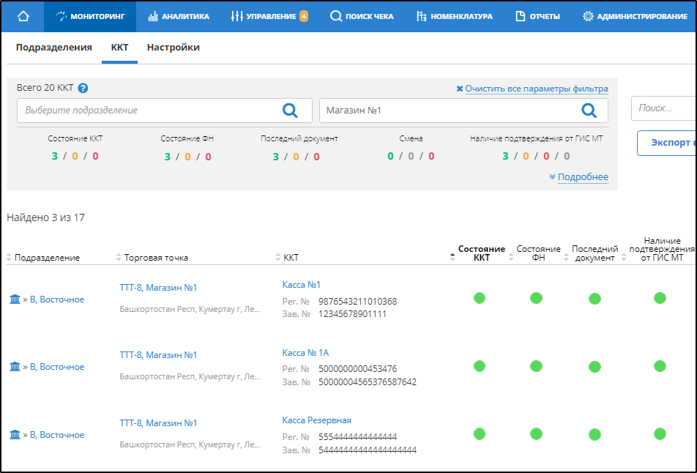The width and height of the screenshot is (697, 473).
Task: Click the bank building icon in first row
Action: pos(15,299)
